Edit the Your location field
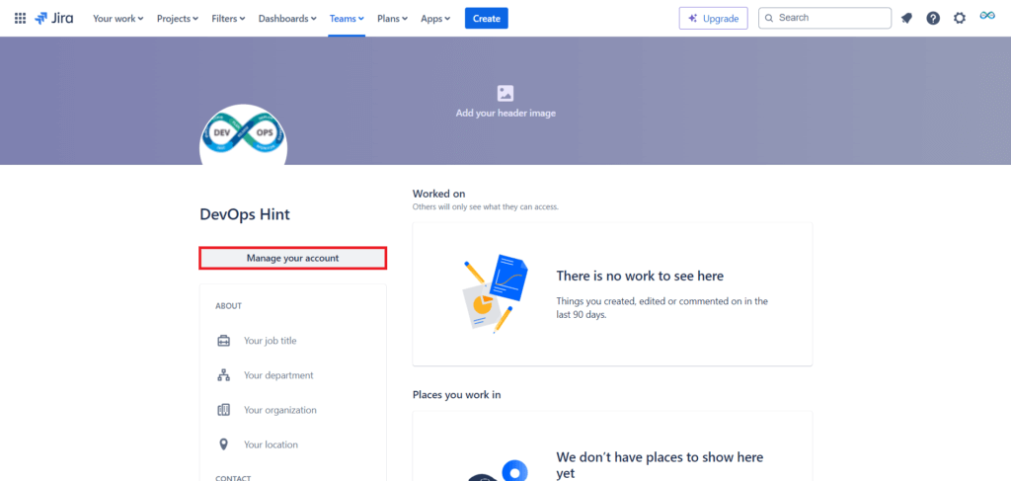 click(271, 444)
